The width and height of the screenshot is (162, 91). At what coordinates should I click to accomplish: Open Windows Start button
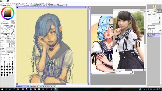pyautogui.click(x=2, y=89)
